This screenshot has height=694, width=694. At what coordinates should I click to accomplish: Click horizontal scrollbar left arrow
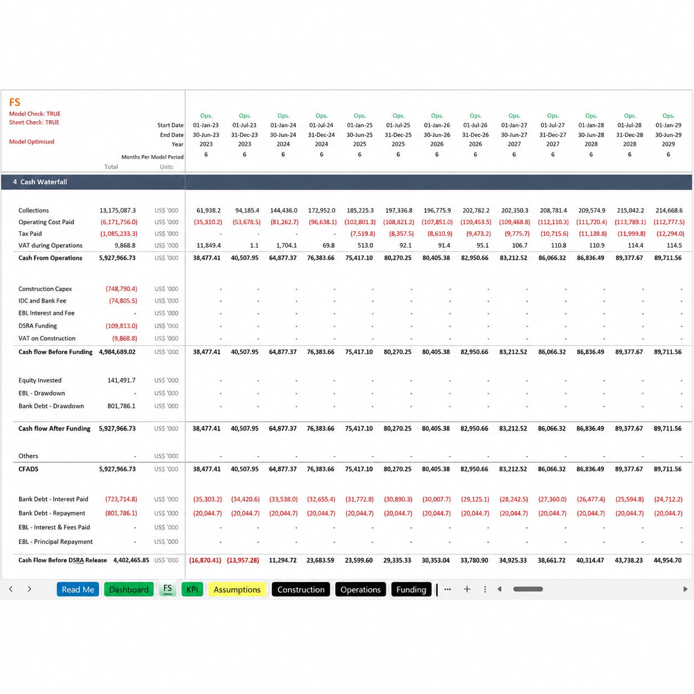(x=500, y=589)
